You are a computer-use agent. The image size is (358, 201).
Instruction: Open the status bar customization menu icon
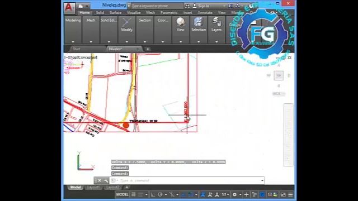(x=290, y=194)
